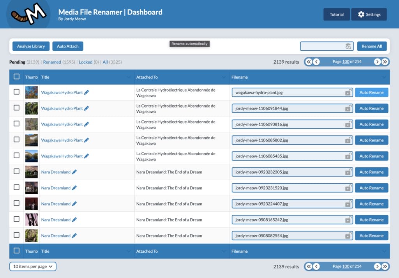Click the search magnifier icon

tap(347, 46)
